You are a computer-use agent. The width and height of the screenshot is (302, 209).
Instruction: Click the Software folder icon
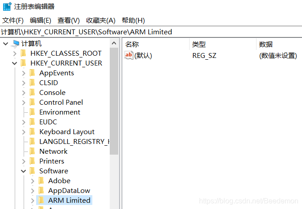[33, 171]
